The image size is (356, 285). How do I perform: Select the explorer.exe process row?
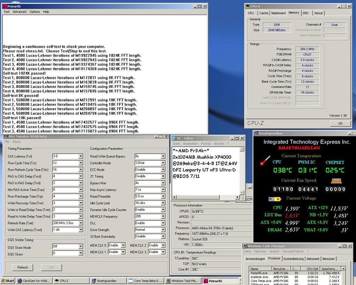pyautogui.click(x=295, y=277)
